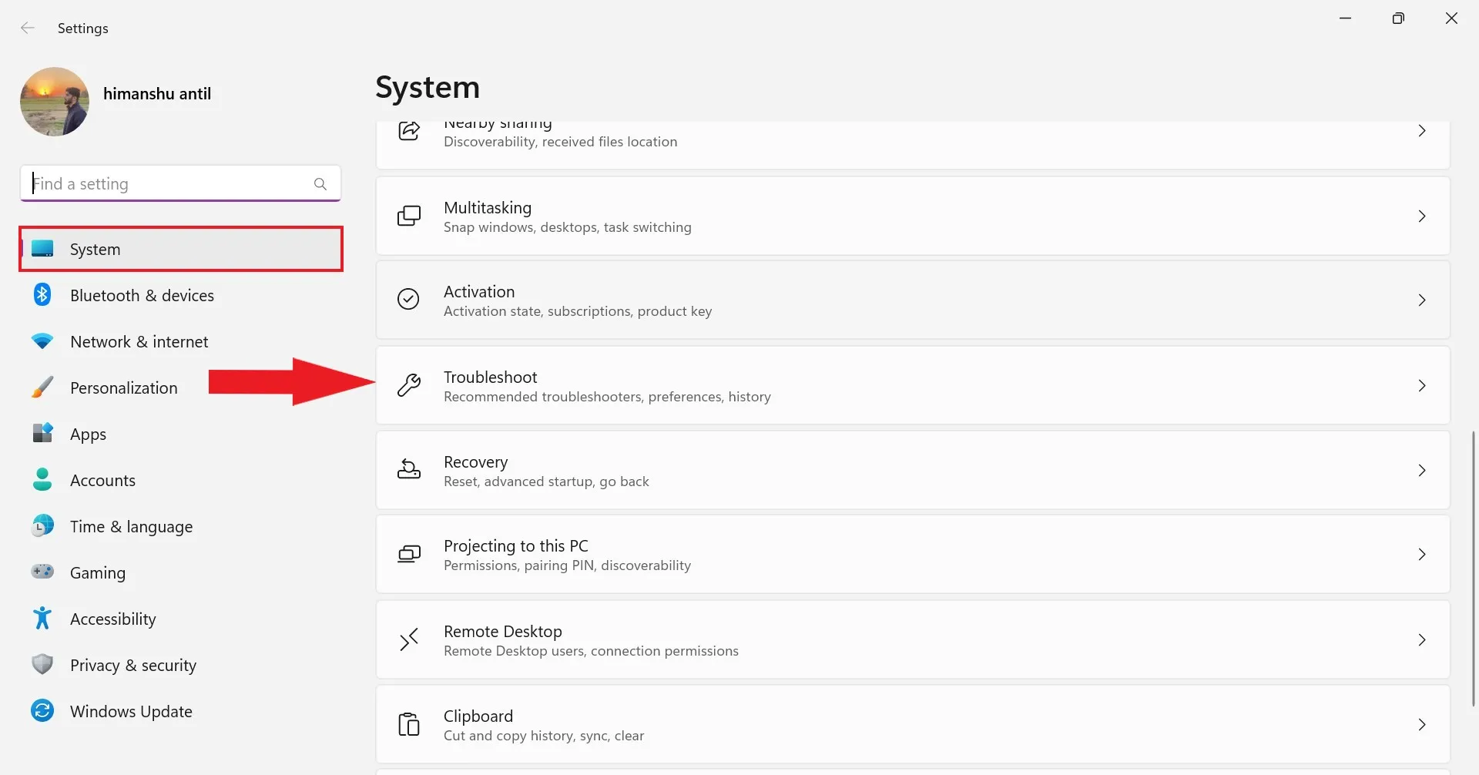Click the Multitasking windows icon
Viewport: 1479px width, 775px height.
pos(408,216)
